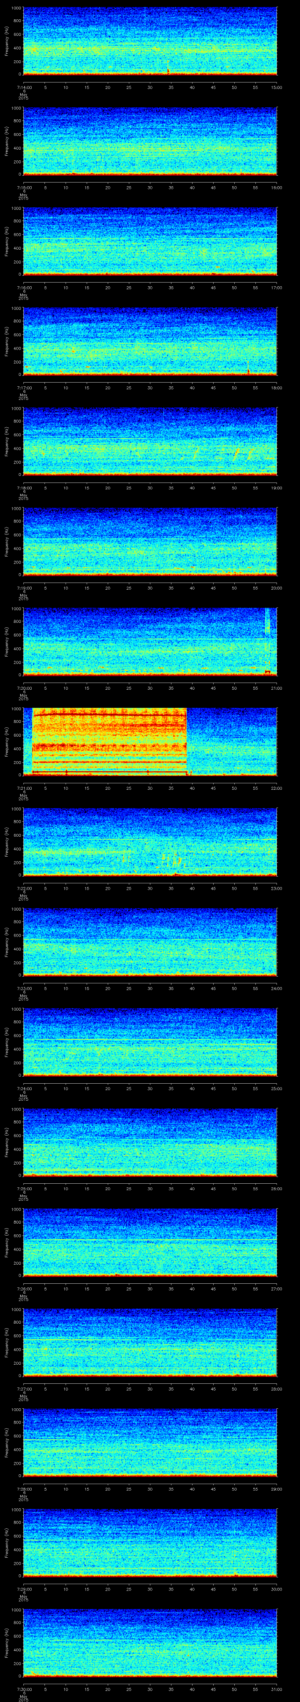The width and height of the screenshot is (300, 1702).
Task: Select the spectrogram panel starting at 7:29:00
Action: tap(150, 1542)
